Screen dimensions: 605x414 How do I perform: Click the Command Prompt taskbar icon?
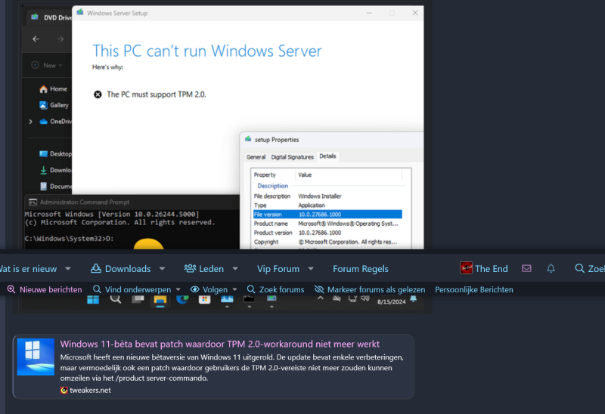250,299
